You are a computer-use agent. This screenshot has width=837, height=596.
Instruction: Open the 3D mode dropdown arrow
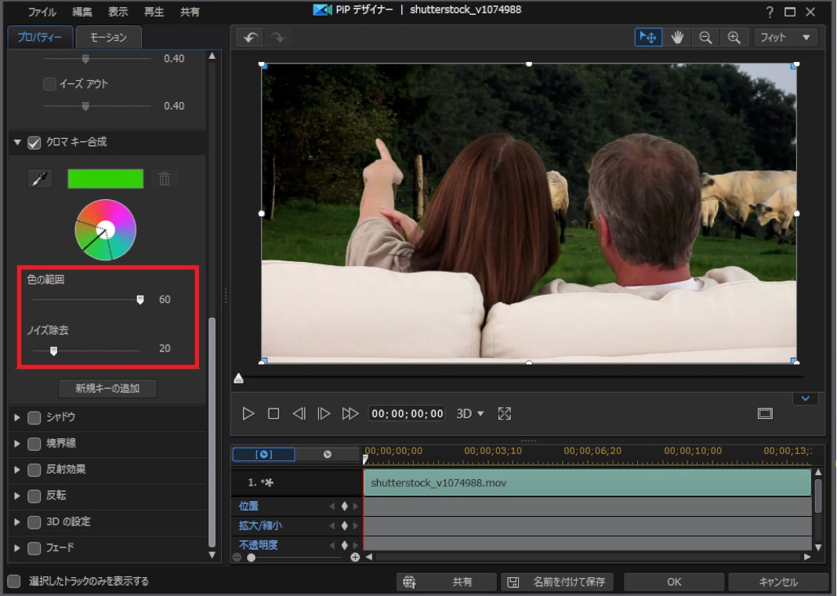coord(480,413)
